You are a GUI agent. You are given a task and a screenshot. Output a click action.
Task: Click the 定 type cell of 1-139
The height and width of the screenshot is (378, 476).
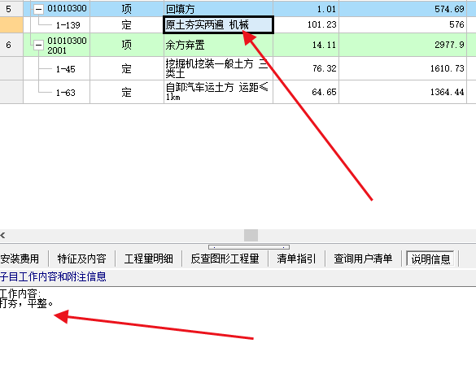(127, 25)
